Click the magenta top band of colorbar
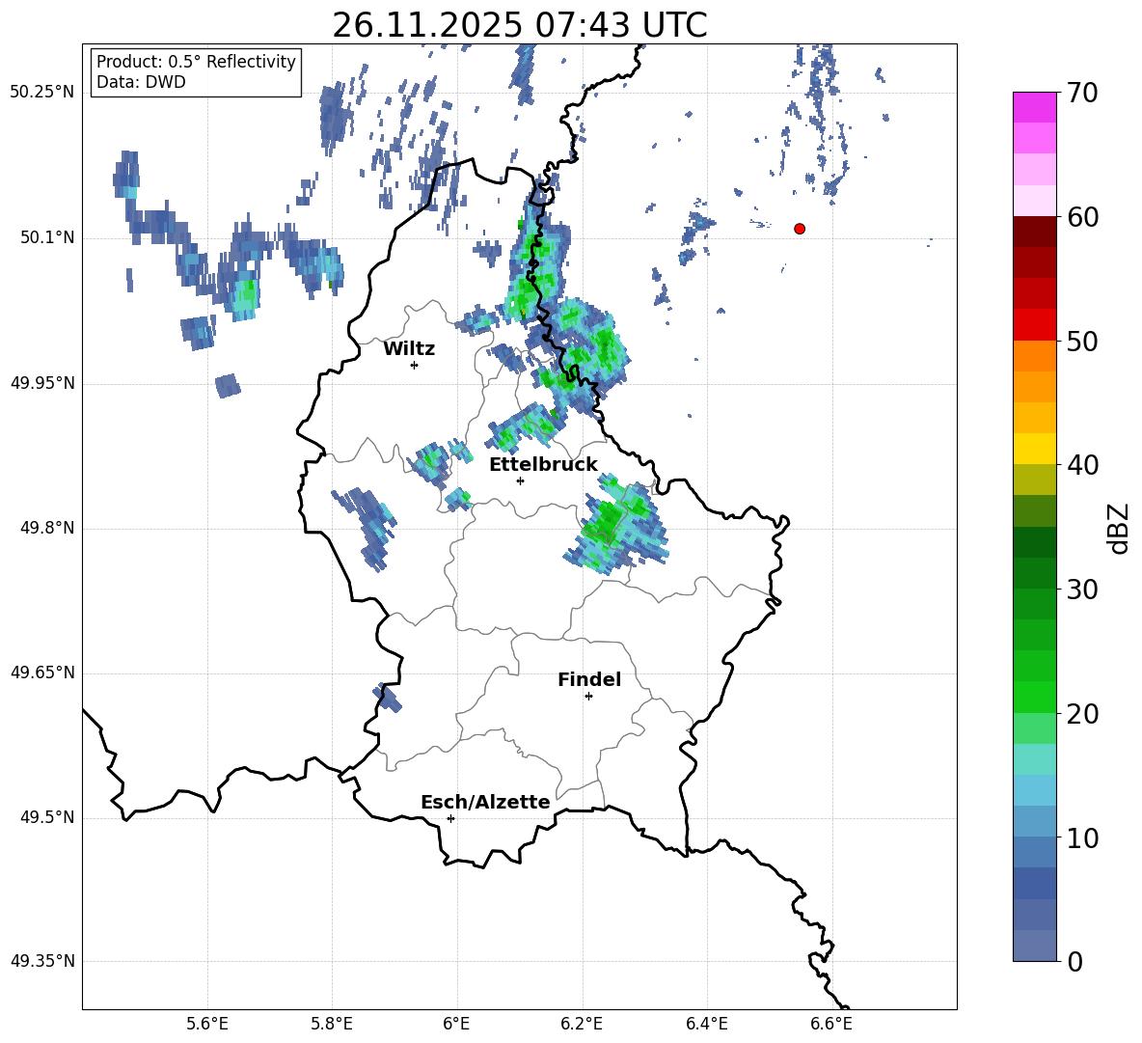1142x1043 pixels. click(1035, 107)
